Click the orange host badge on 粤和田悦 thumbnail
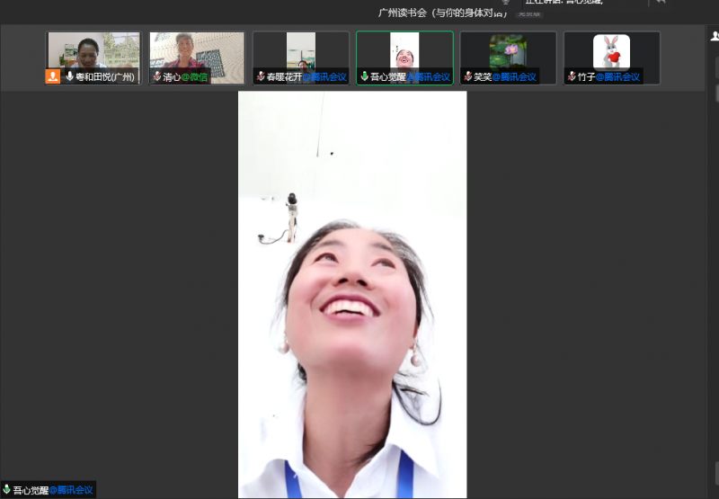The height and width of the screenshot is (499, 719). [53, 76]
